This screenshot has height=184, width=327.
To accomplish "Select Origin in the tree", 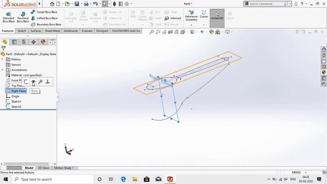I will 13,96.
